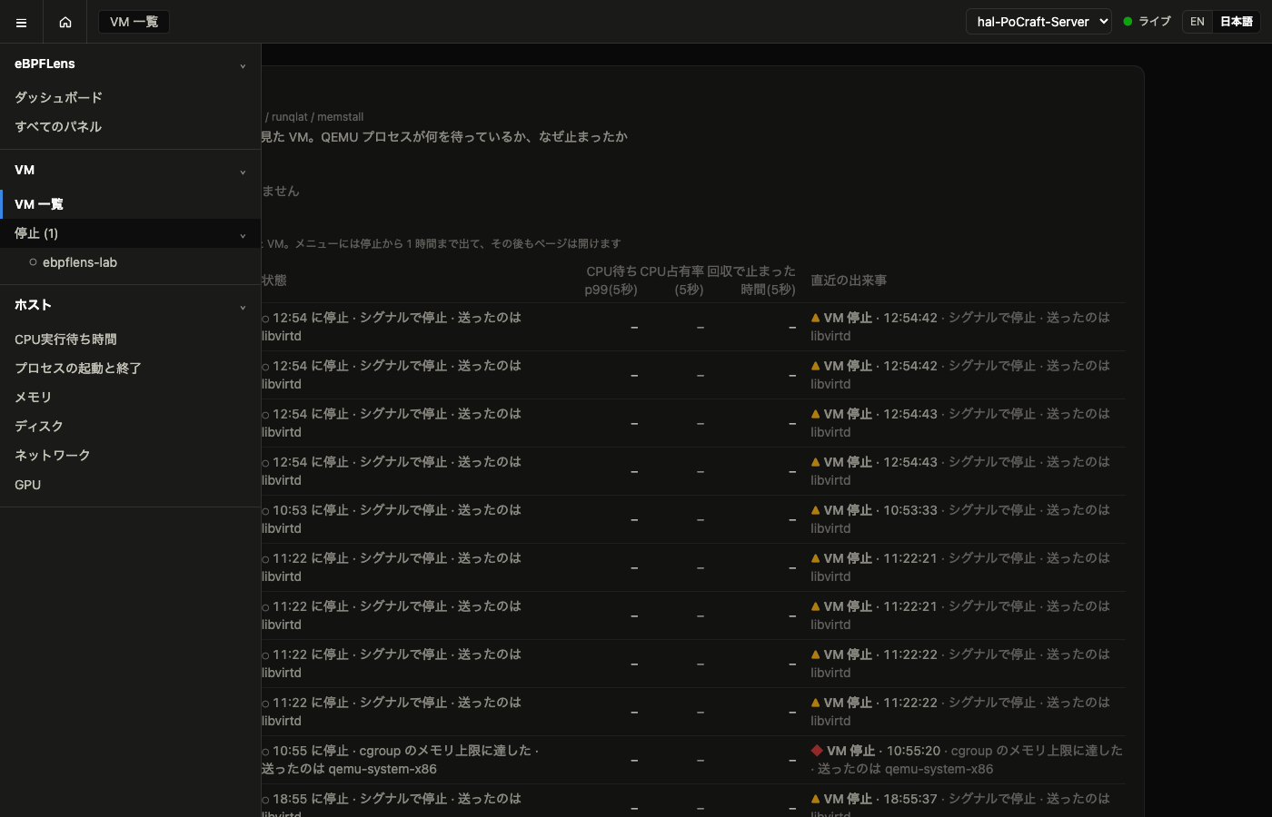This screenshot has height=817, width=1272.
Task: Toggle the ライブ live mode label
Action: (x=1155, y=22)
